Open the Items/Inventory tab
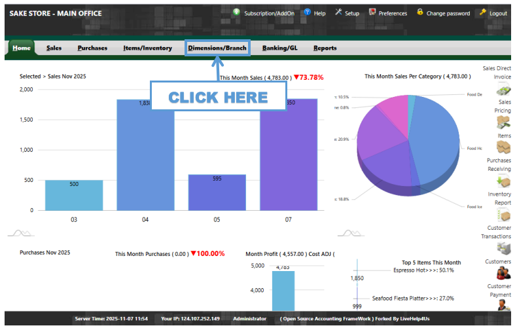 point(147,48)
